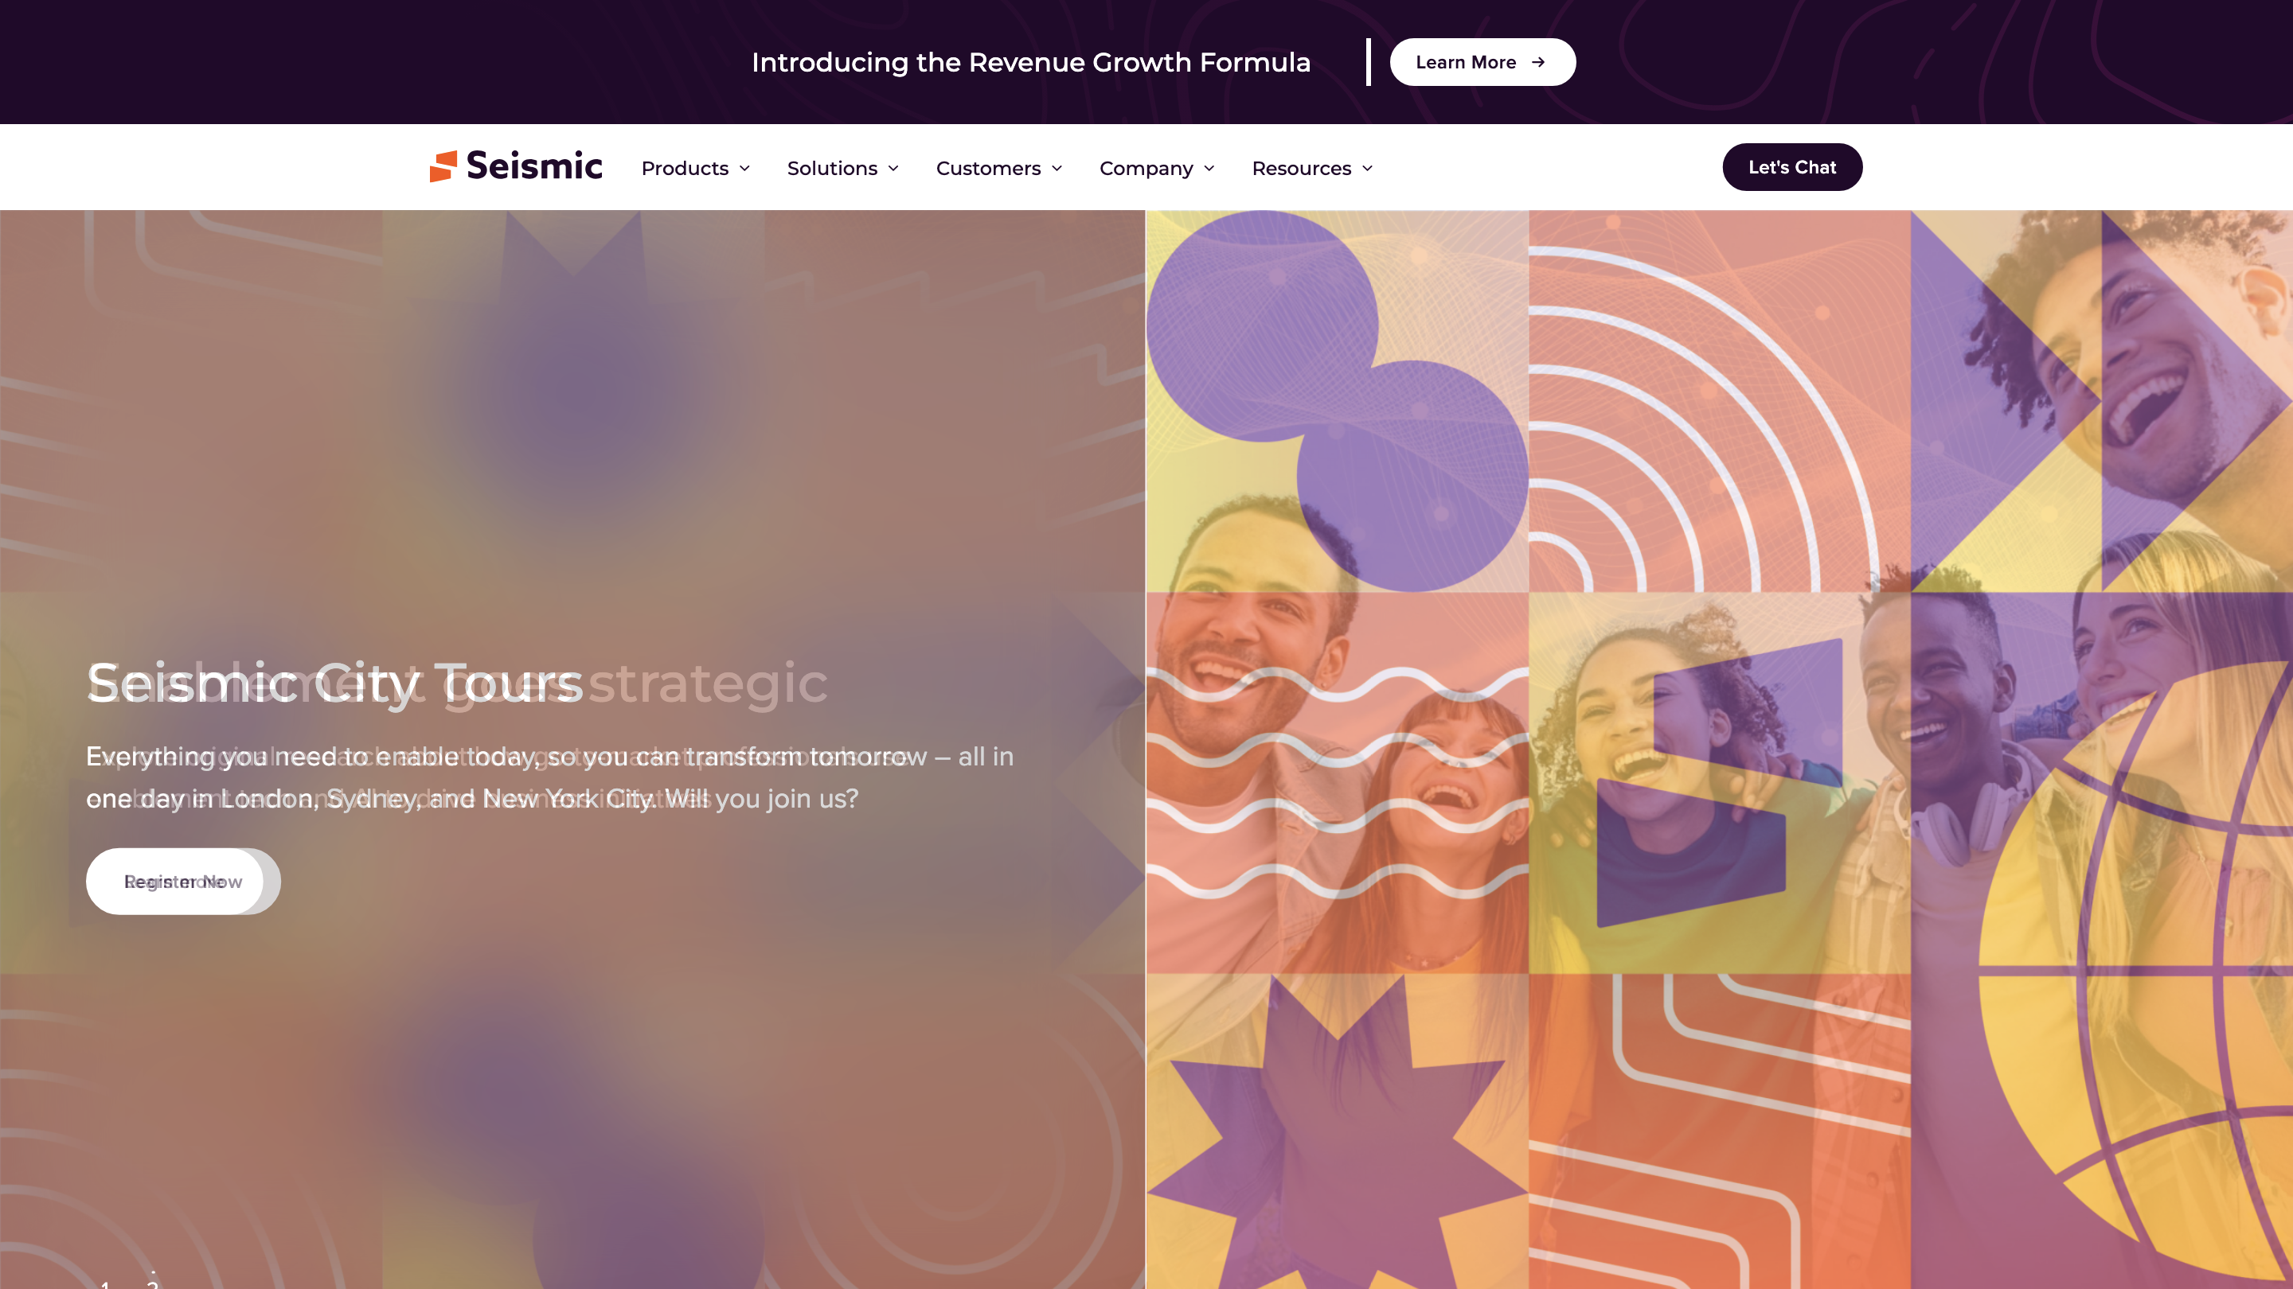The height and width of the screenshot is (1289, 2293).
Task: Expand the Customers dropdown chevron
Action: tap(1057, 168)
